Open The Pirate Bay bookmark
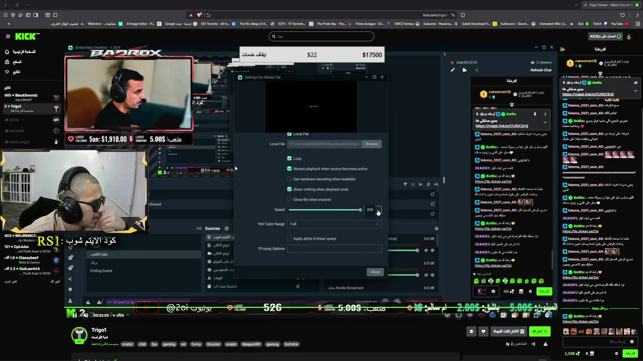Image resolution: width=643 pixels, height=361 pixels. point(331,24)
